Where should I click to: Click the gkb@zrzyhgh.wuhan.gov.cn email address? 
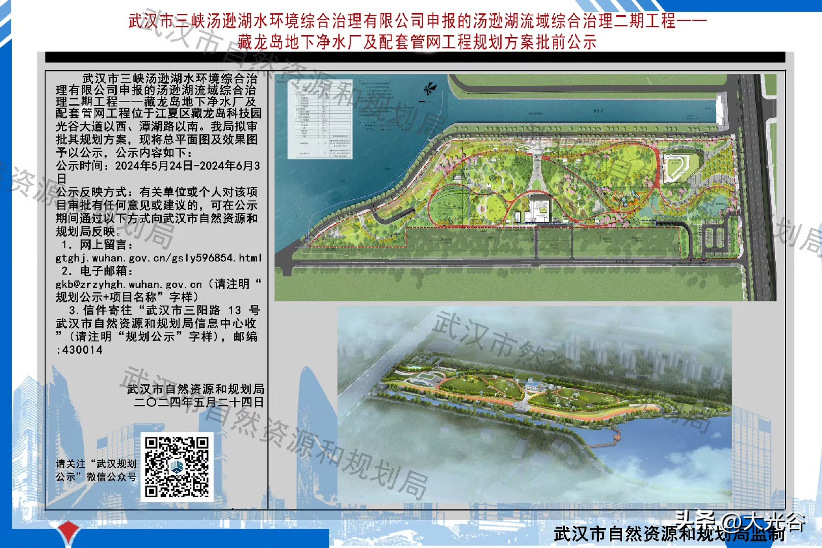point(129,284)
